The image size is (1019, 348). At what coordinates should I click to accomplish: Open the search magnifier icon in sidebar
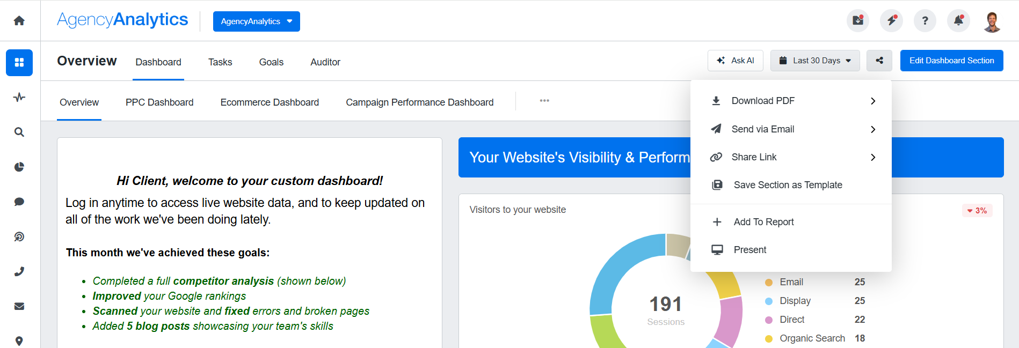(x=19, y=132)
